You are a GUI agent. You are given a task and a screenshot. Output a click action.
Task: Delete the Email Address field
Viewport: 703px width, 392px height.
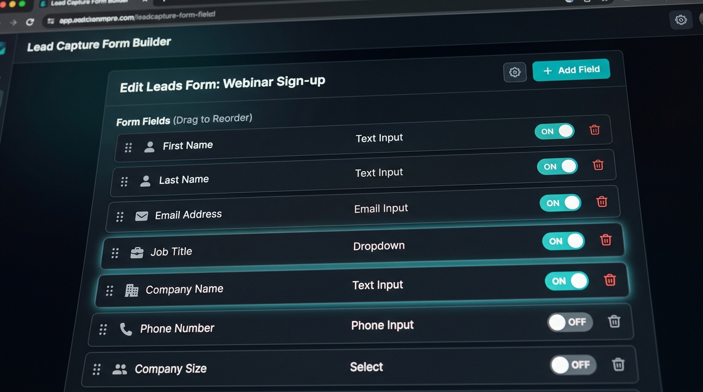[602, 202]
